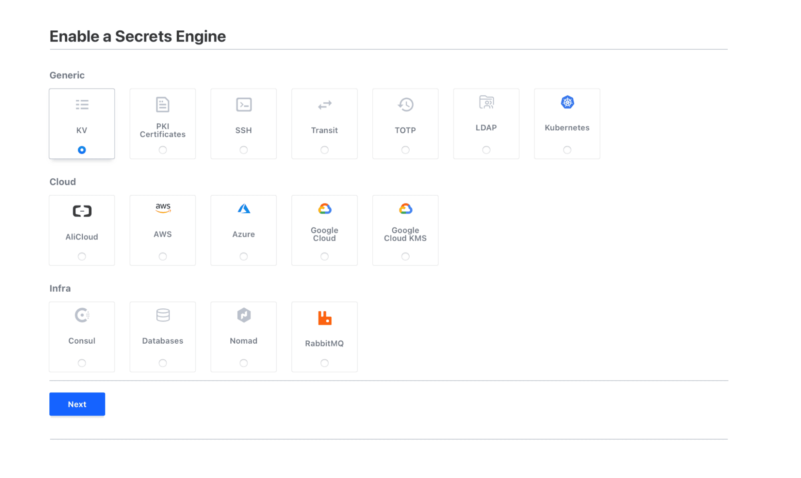This screenshot has height=478, width=801.
Task: Choose the Google Cloud radio option
Action: (x=325, y=256)
